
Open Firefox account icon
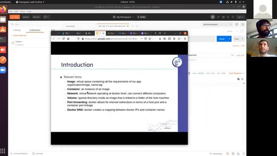point(174,39)
